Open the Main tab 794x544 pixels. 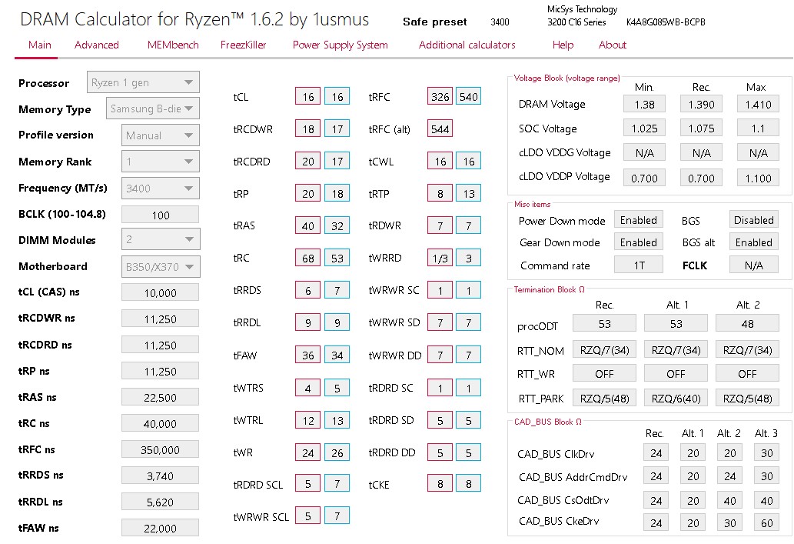click(x=39, y=45)
